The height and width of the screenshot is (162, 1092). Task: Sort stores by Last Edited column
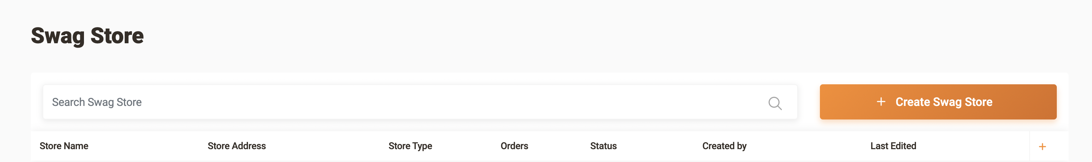893,146
